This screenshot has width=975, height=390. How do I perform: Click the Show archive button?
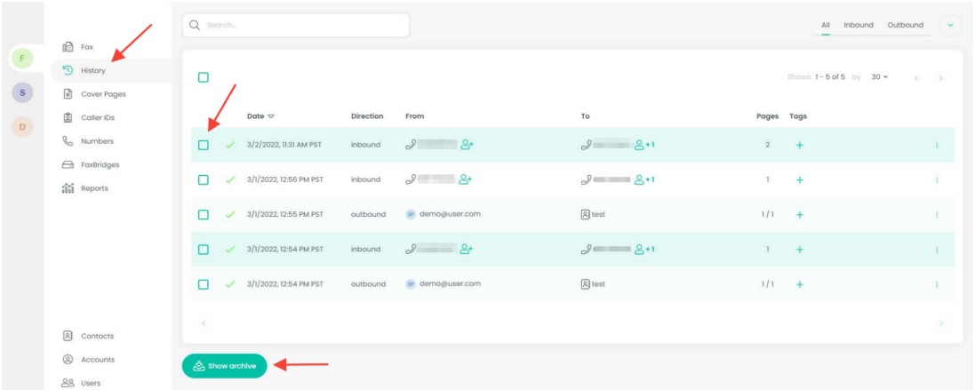[x=224, y=365]
